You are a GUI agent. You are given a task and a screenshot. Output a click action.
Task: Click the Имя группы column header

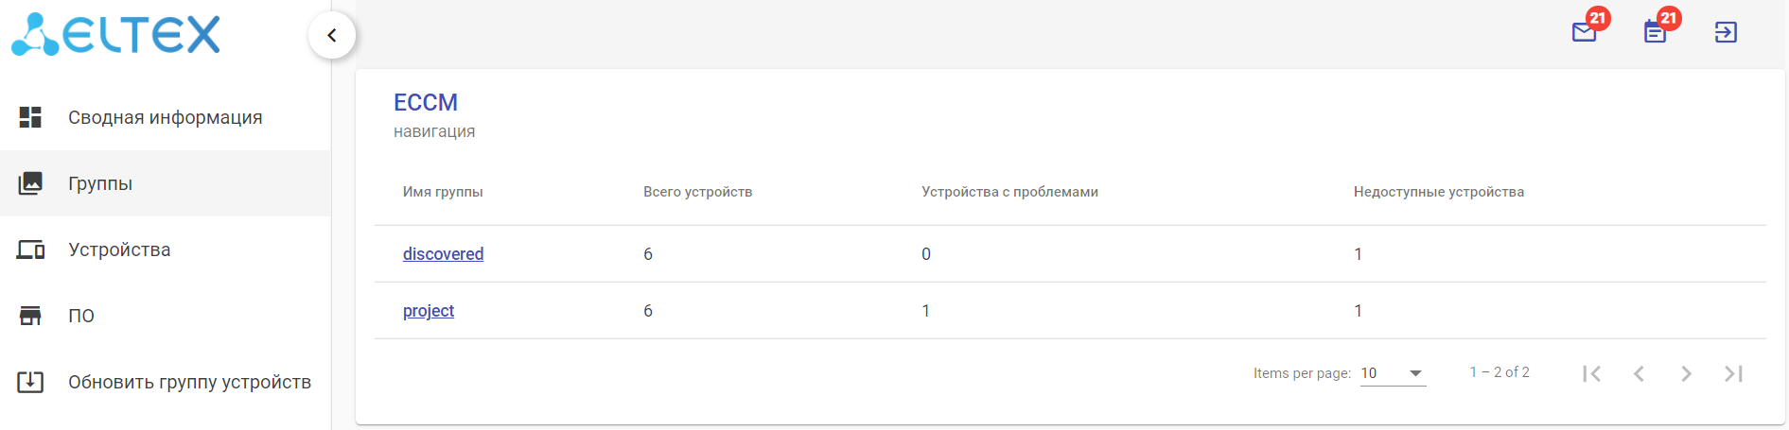tap(443, 192)
